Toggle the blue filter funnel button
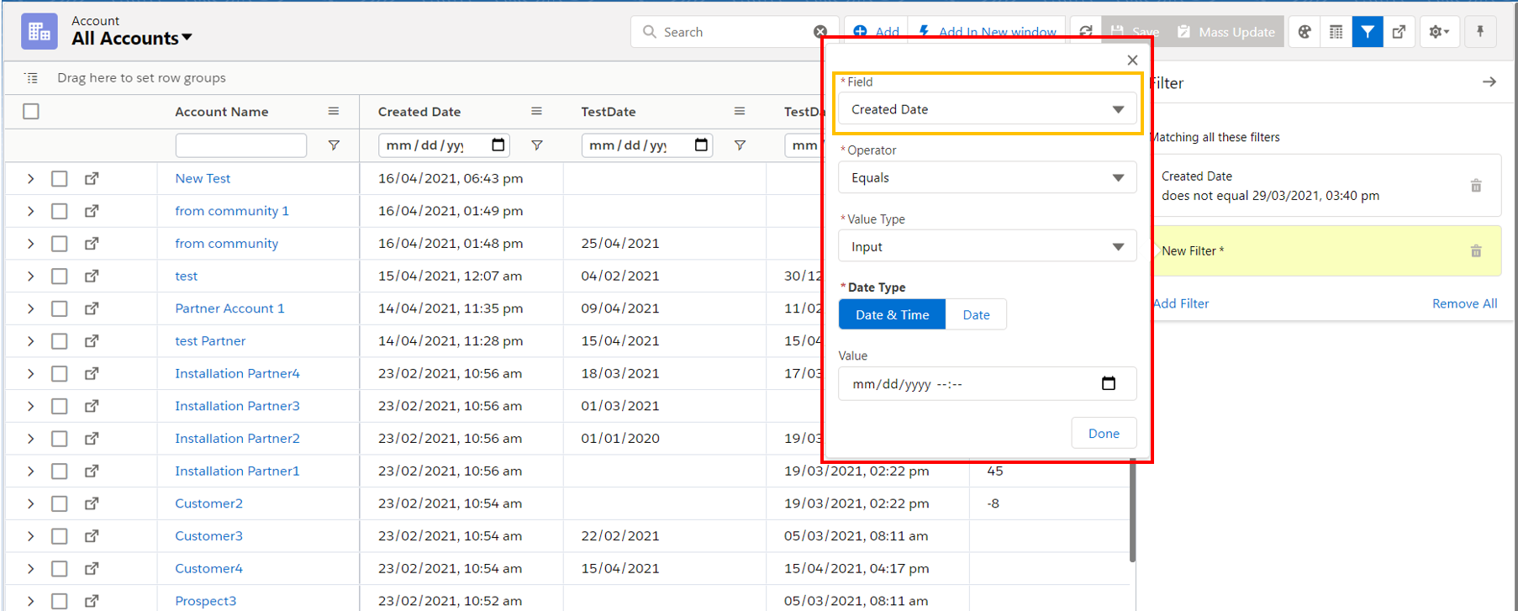 pos(1368,32)
